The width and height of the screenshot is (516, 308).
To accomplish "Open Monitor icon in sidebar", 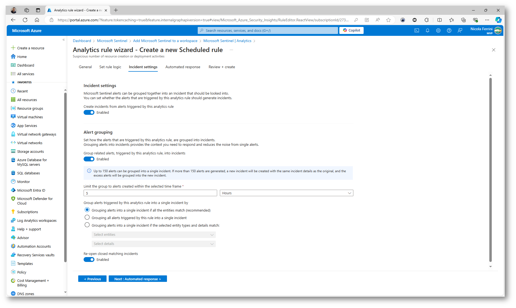I will pos(13,181).
